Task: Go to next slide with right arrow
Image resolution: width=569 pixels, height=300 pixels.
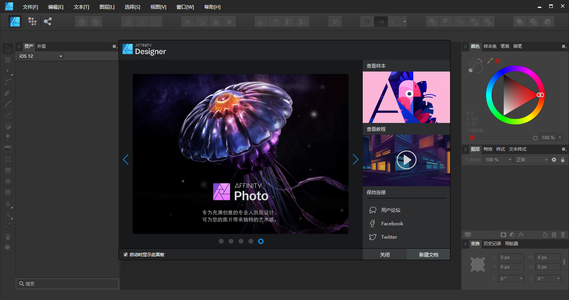Action: coord(355,159)
